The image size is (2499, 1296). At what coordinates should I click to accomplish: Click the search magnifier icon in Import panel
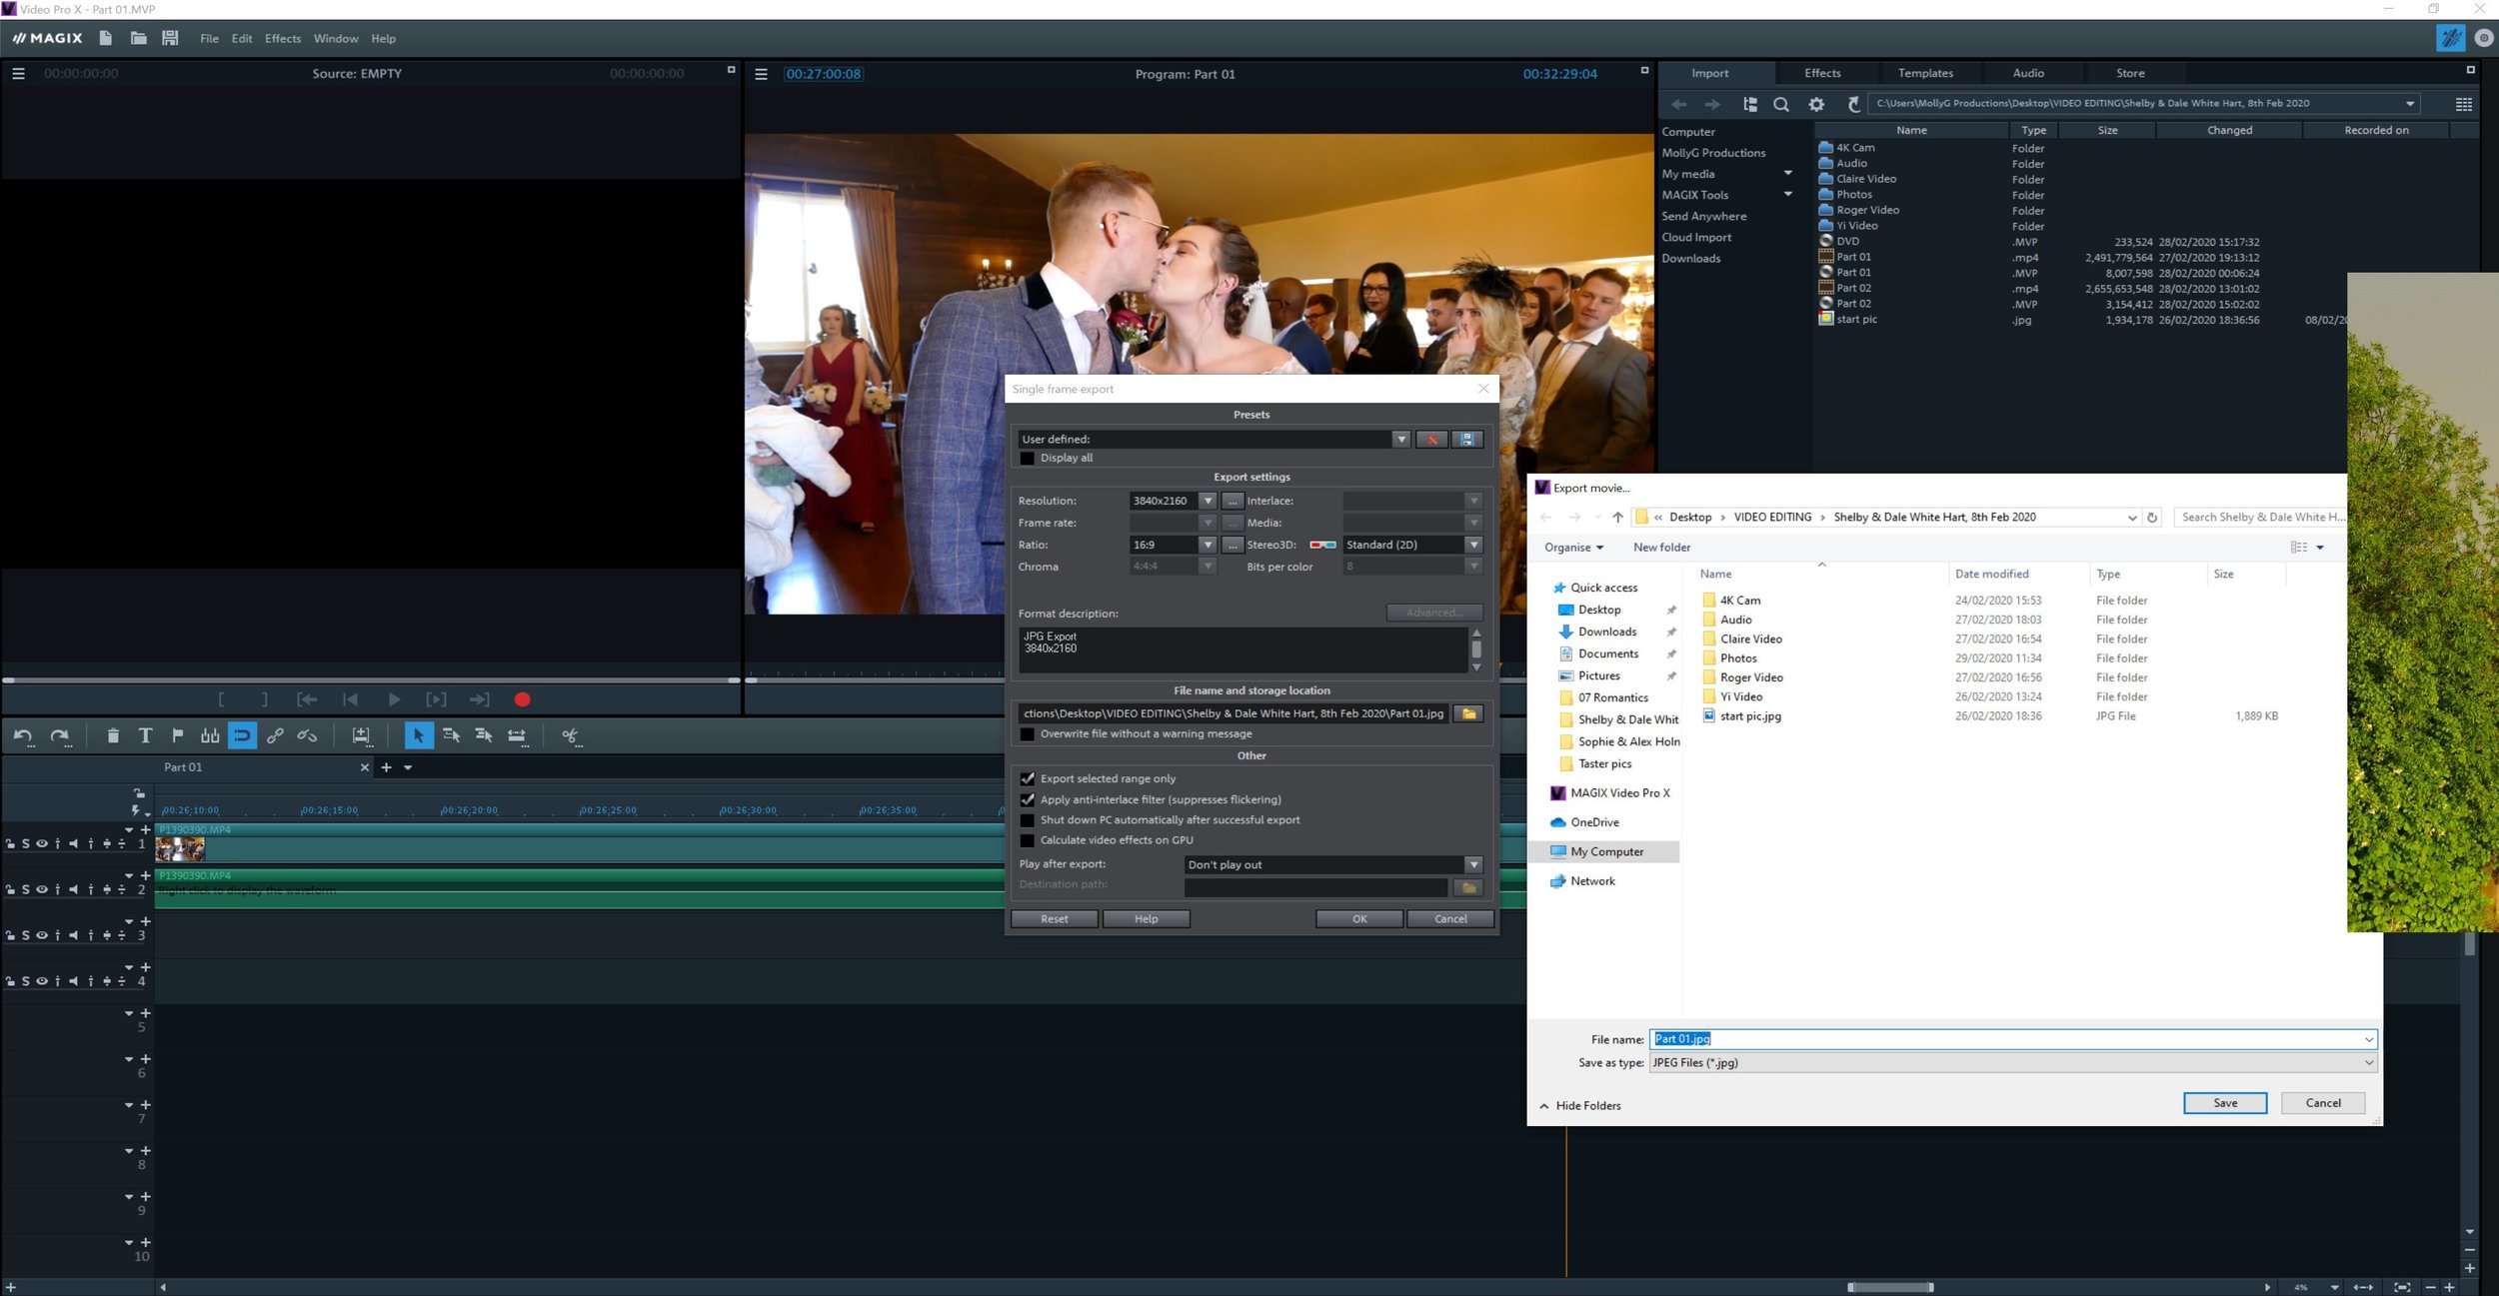[1781, 104]
